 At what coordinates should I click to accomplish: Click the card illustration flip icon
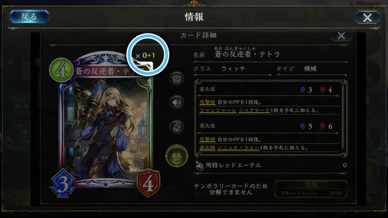pos(177,127)
